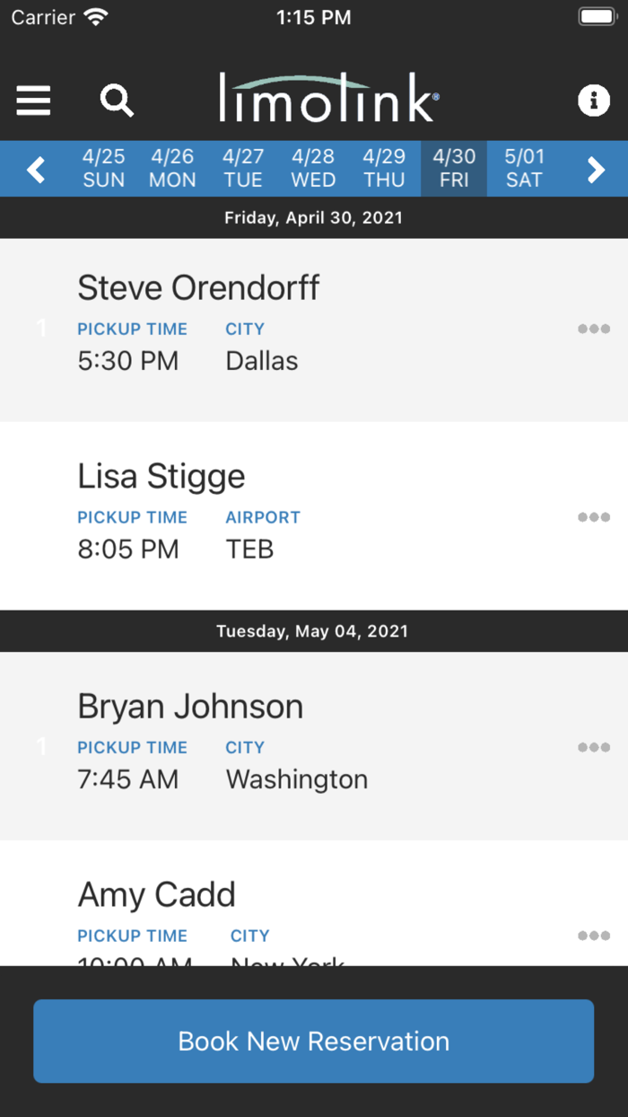Open Lisa Stigge's TEB airport reservation
This screenshot has height=1117, width=628.
(314, 516)
